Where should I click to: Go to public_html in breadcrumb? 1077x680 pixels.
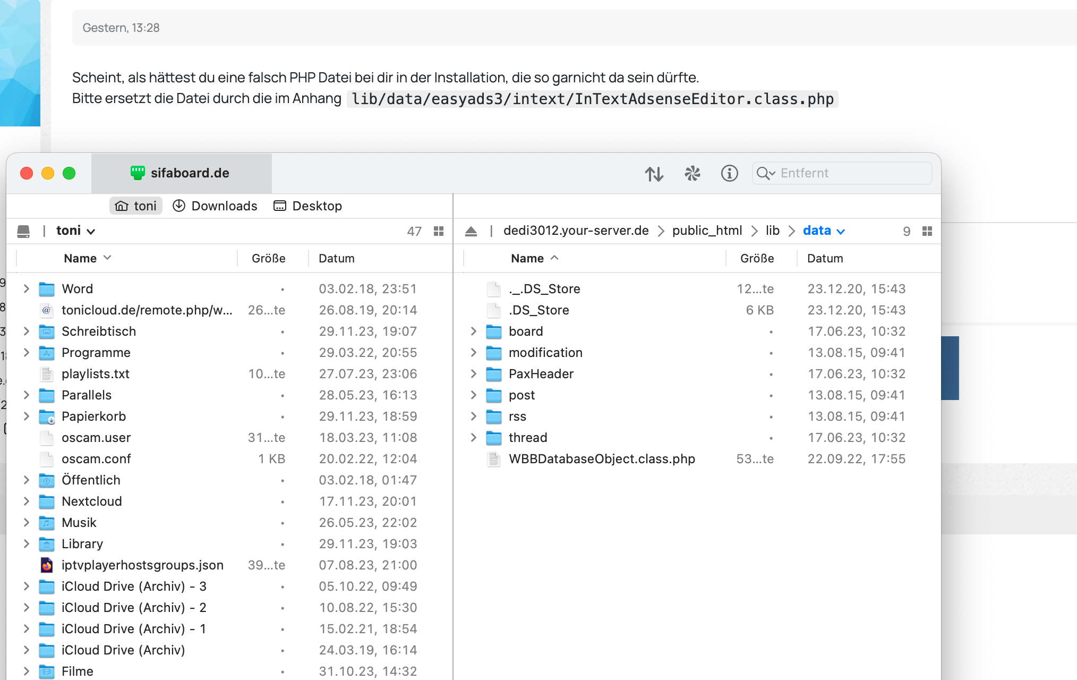(707, 231)
